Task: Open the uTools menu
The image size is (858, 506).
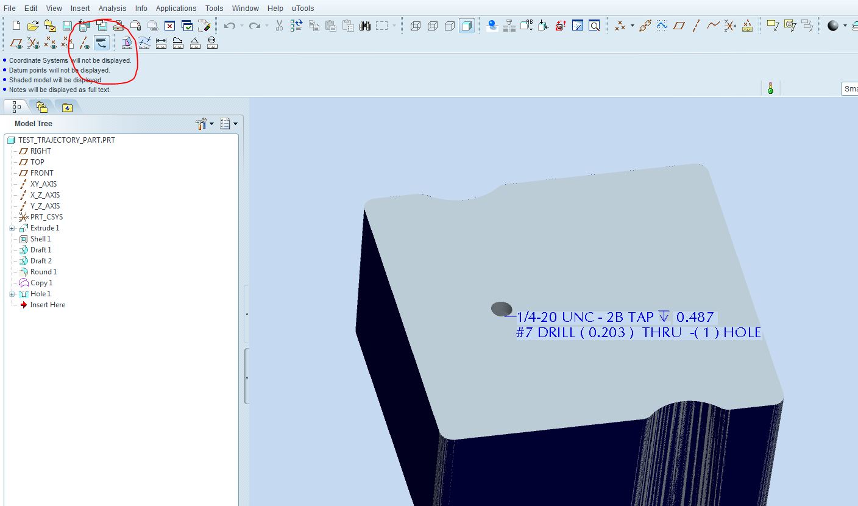Action: pos(303,8)
